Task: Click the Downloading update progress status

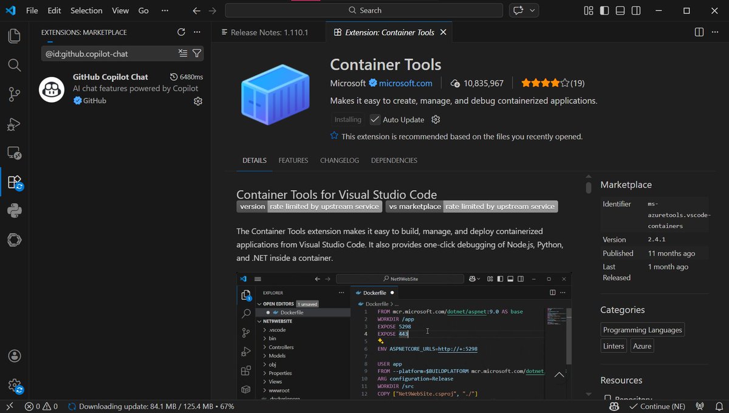Action: pos(151,406)
